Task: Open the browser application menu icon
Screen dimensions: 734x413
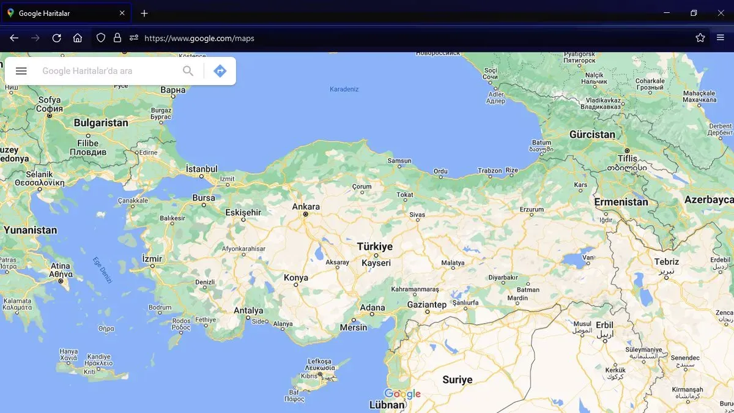Action: pyautogui.click(x=721, y=38)
